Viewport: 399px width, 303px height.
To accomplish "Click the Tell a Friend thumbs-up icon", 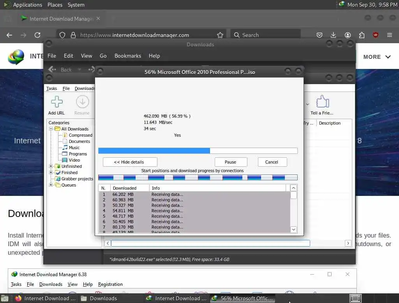I will coord(322,102).
